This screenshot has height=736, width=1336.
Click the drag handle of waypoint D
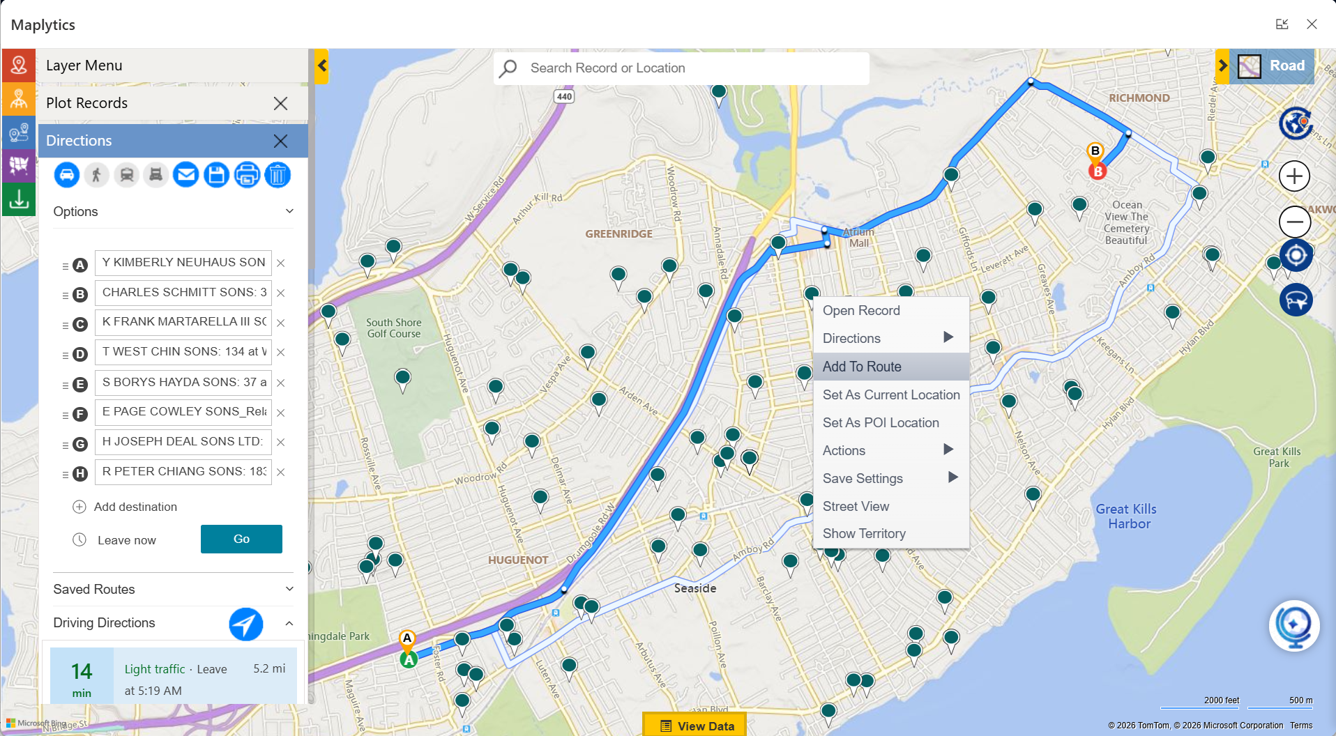(65, 355)
